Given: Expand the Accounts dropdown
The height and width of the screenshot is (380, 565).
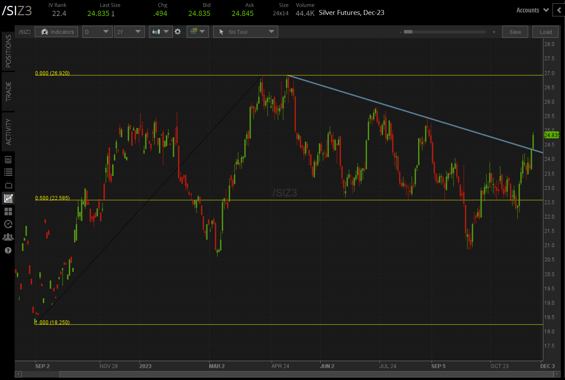Looking at the screenshot, I should (532, 10).
